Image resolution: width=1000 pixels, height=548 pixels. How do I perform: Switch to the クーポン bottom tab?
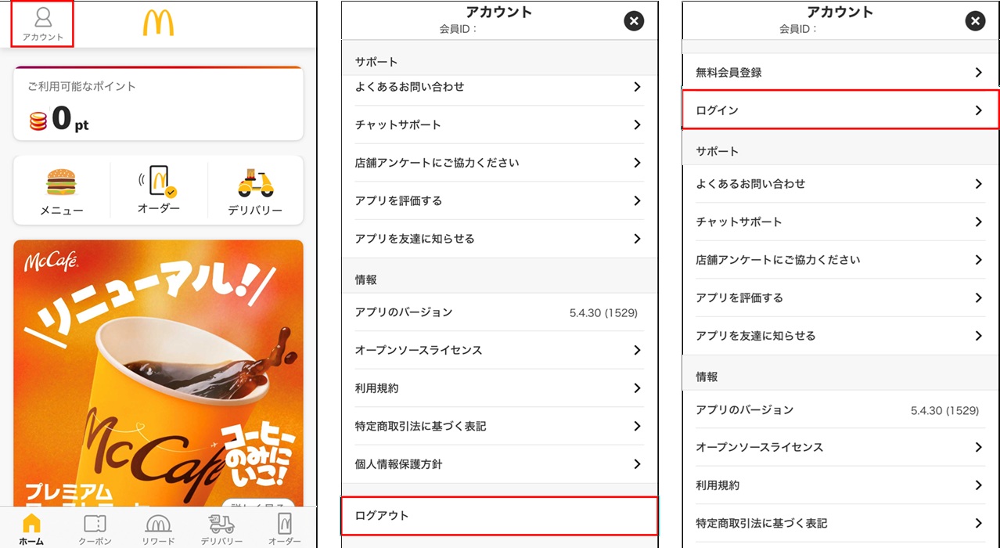pyautogui.click(x=95, y=528)
